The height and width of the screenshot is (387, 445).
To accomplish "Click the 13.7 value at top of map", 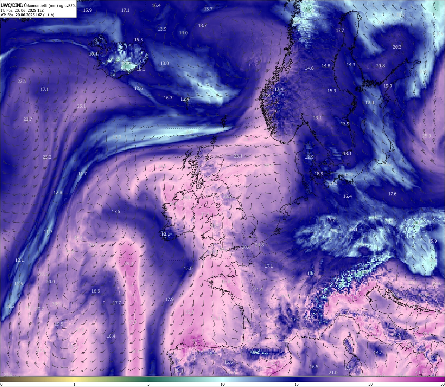I will [x=208, y=9].
